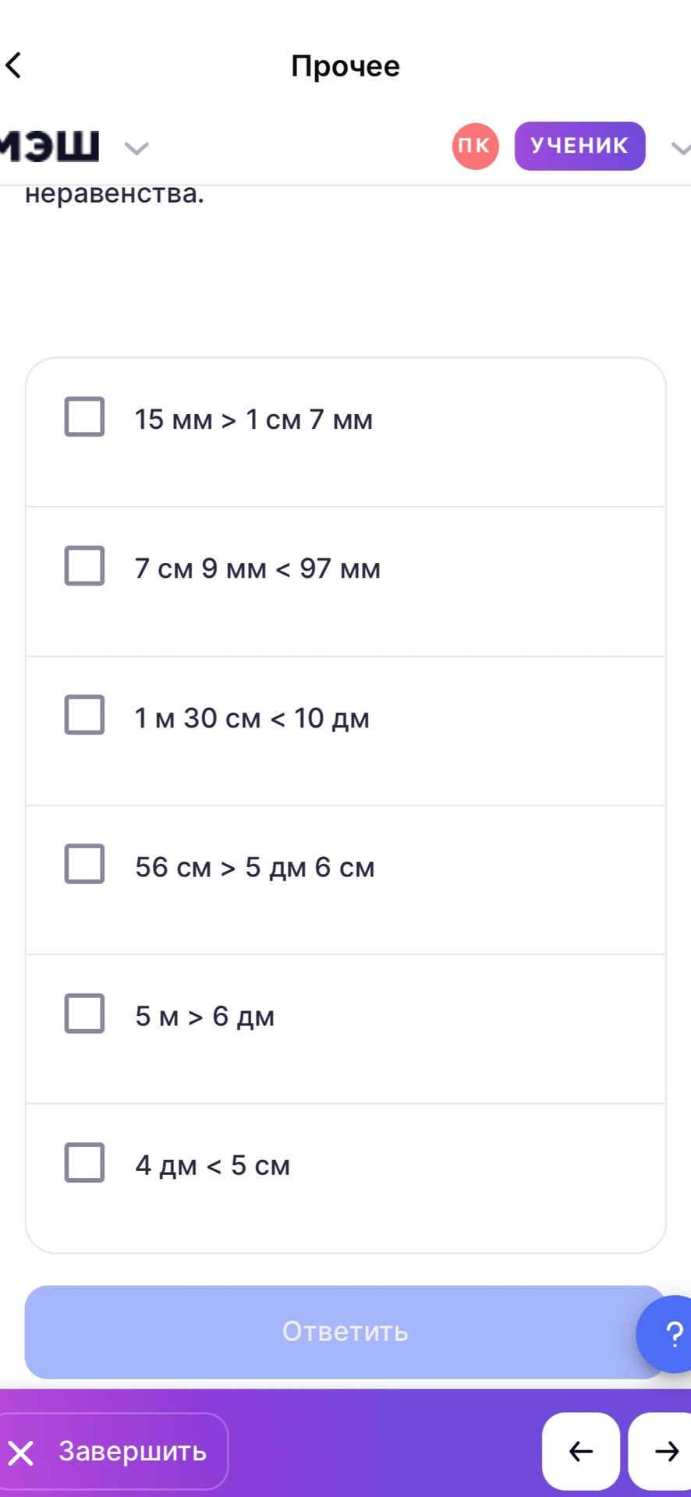Tick the 1 м 30 см < 10 дм checkbox
Screen dimensions: 691x1497
(x=84, y=714)
